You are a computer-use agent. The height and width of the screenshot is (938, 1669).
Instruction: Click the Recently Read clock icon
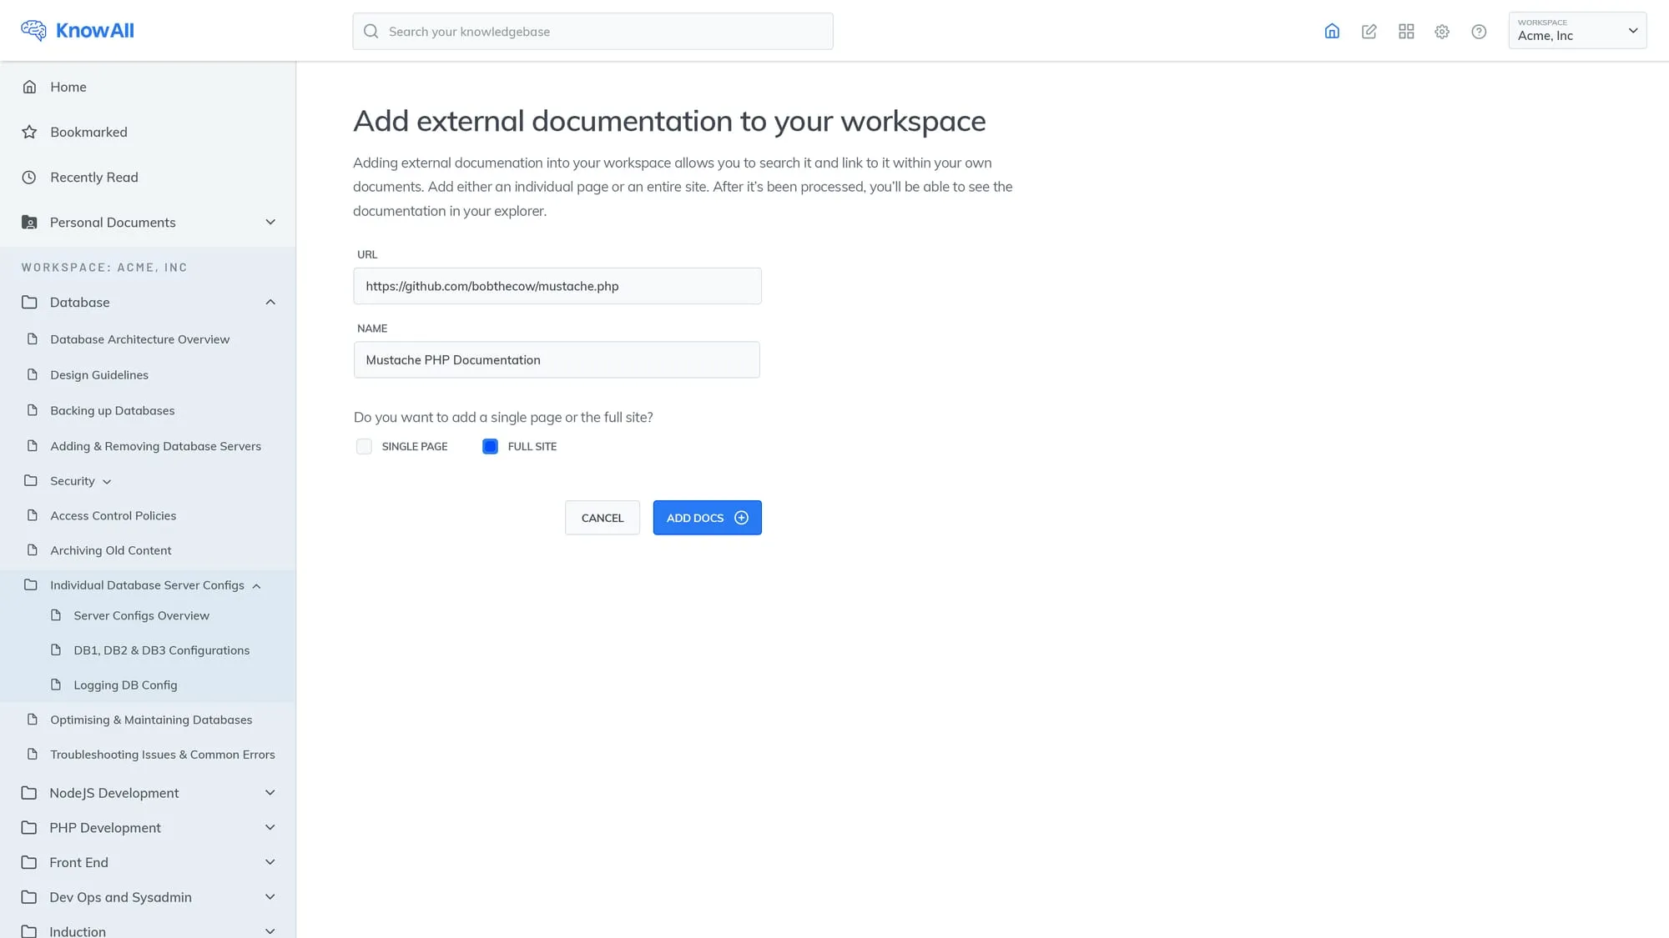[29, 177]
